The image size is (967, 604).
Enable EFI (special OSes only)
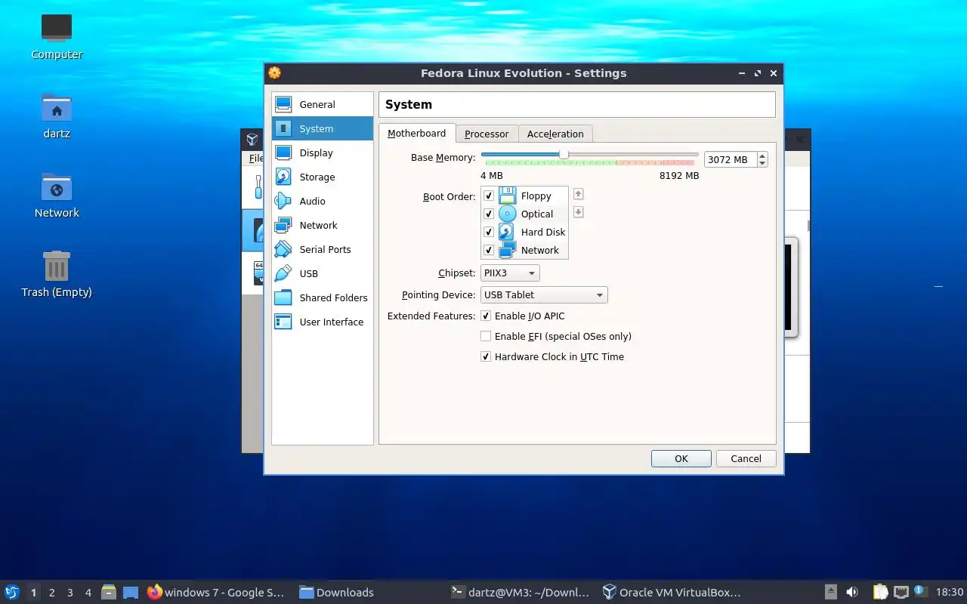click(486, 336)
